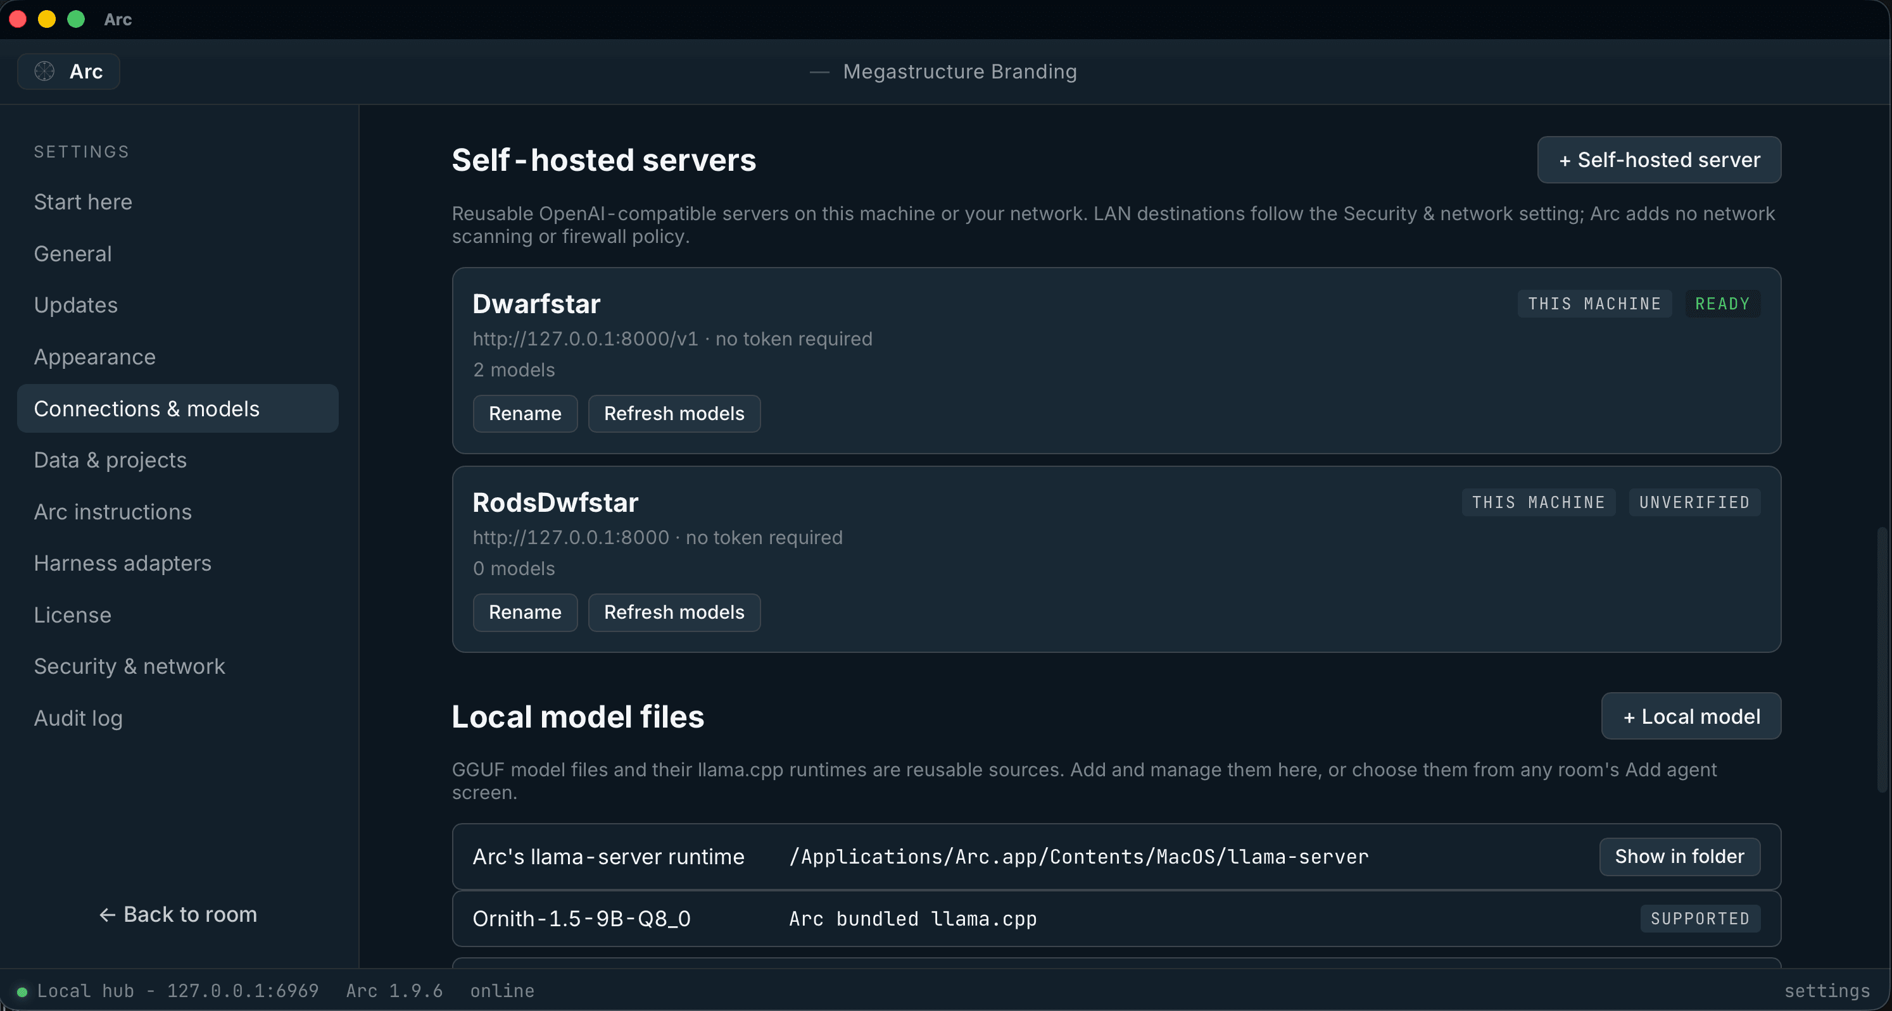Click Arc 1.9.6 version in status bar

[394, 991]
